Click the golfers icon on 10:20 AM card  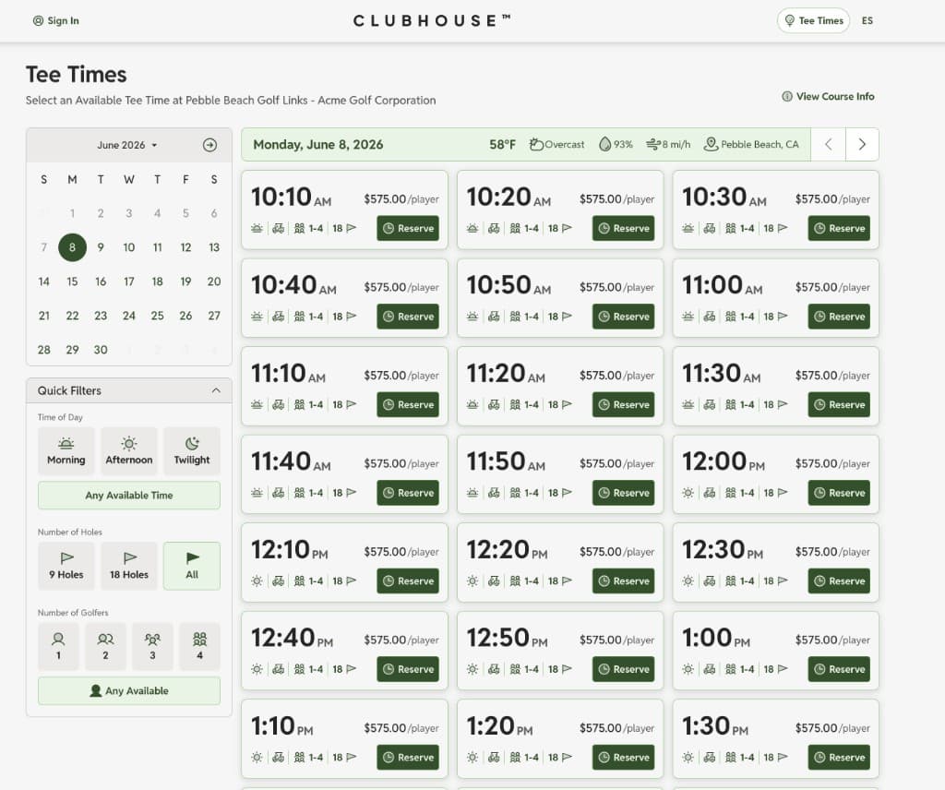[515, 228]
